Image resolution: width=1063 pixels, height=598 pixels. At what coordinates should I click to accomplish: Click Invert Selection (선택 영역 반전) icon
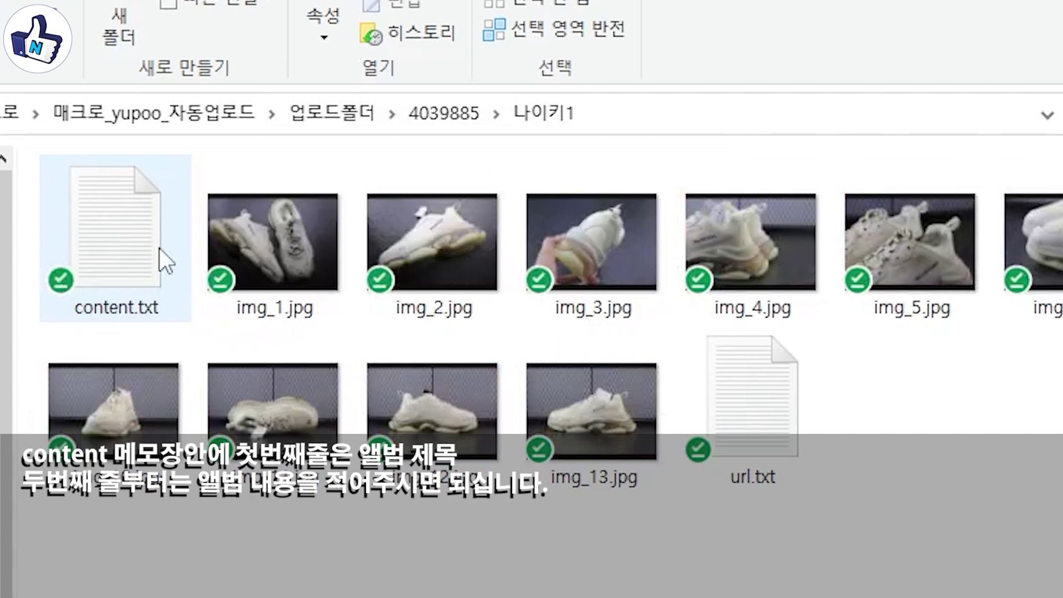point(494,29)
